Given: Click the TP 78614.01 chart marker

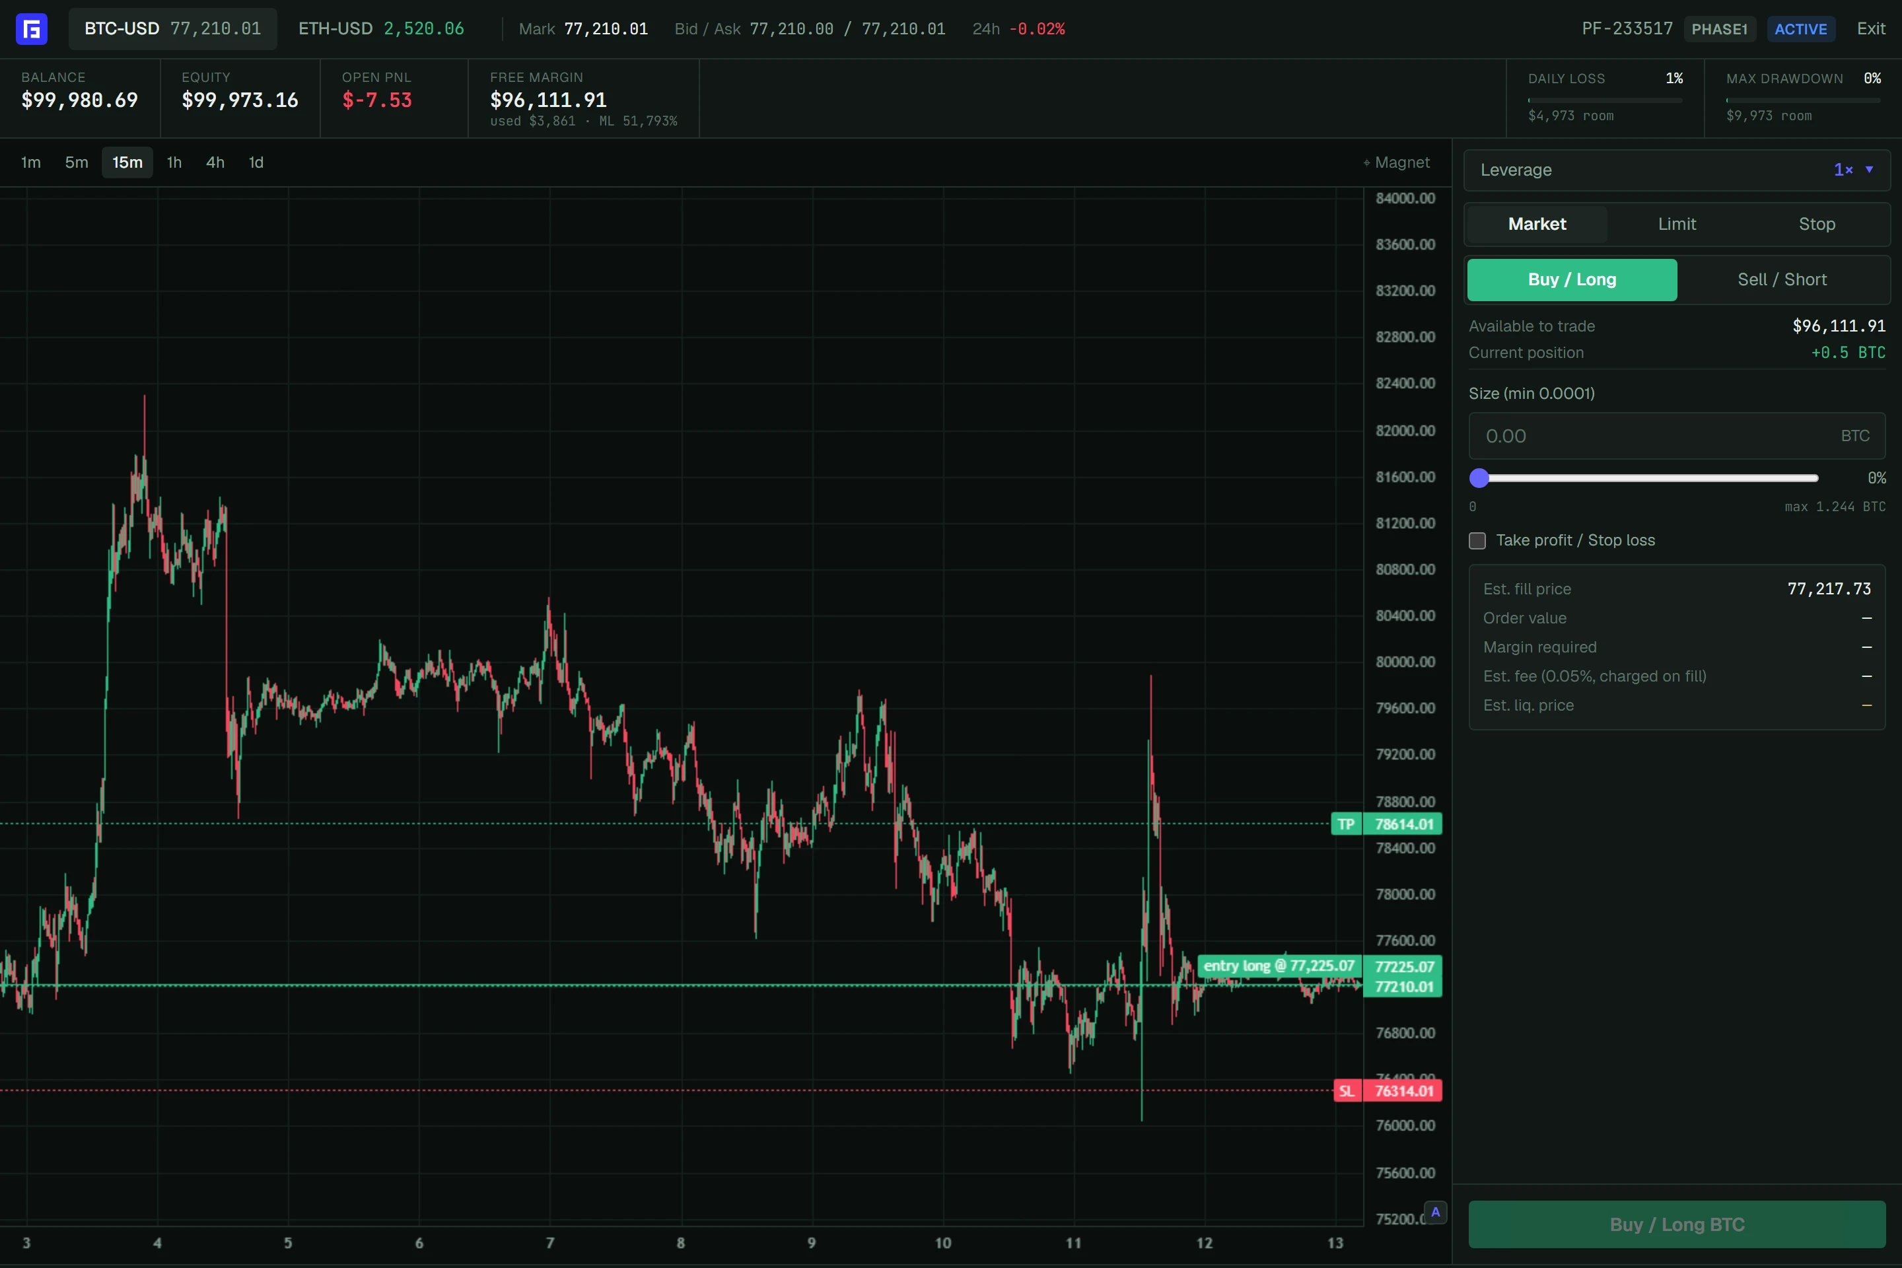Looking at the screenshot, I should (x=1386, y=824).
